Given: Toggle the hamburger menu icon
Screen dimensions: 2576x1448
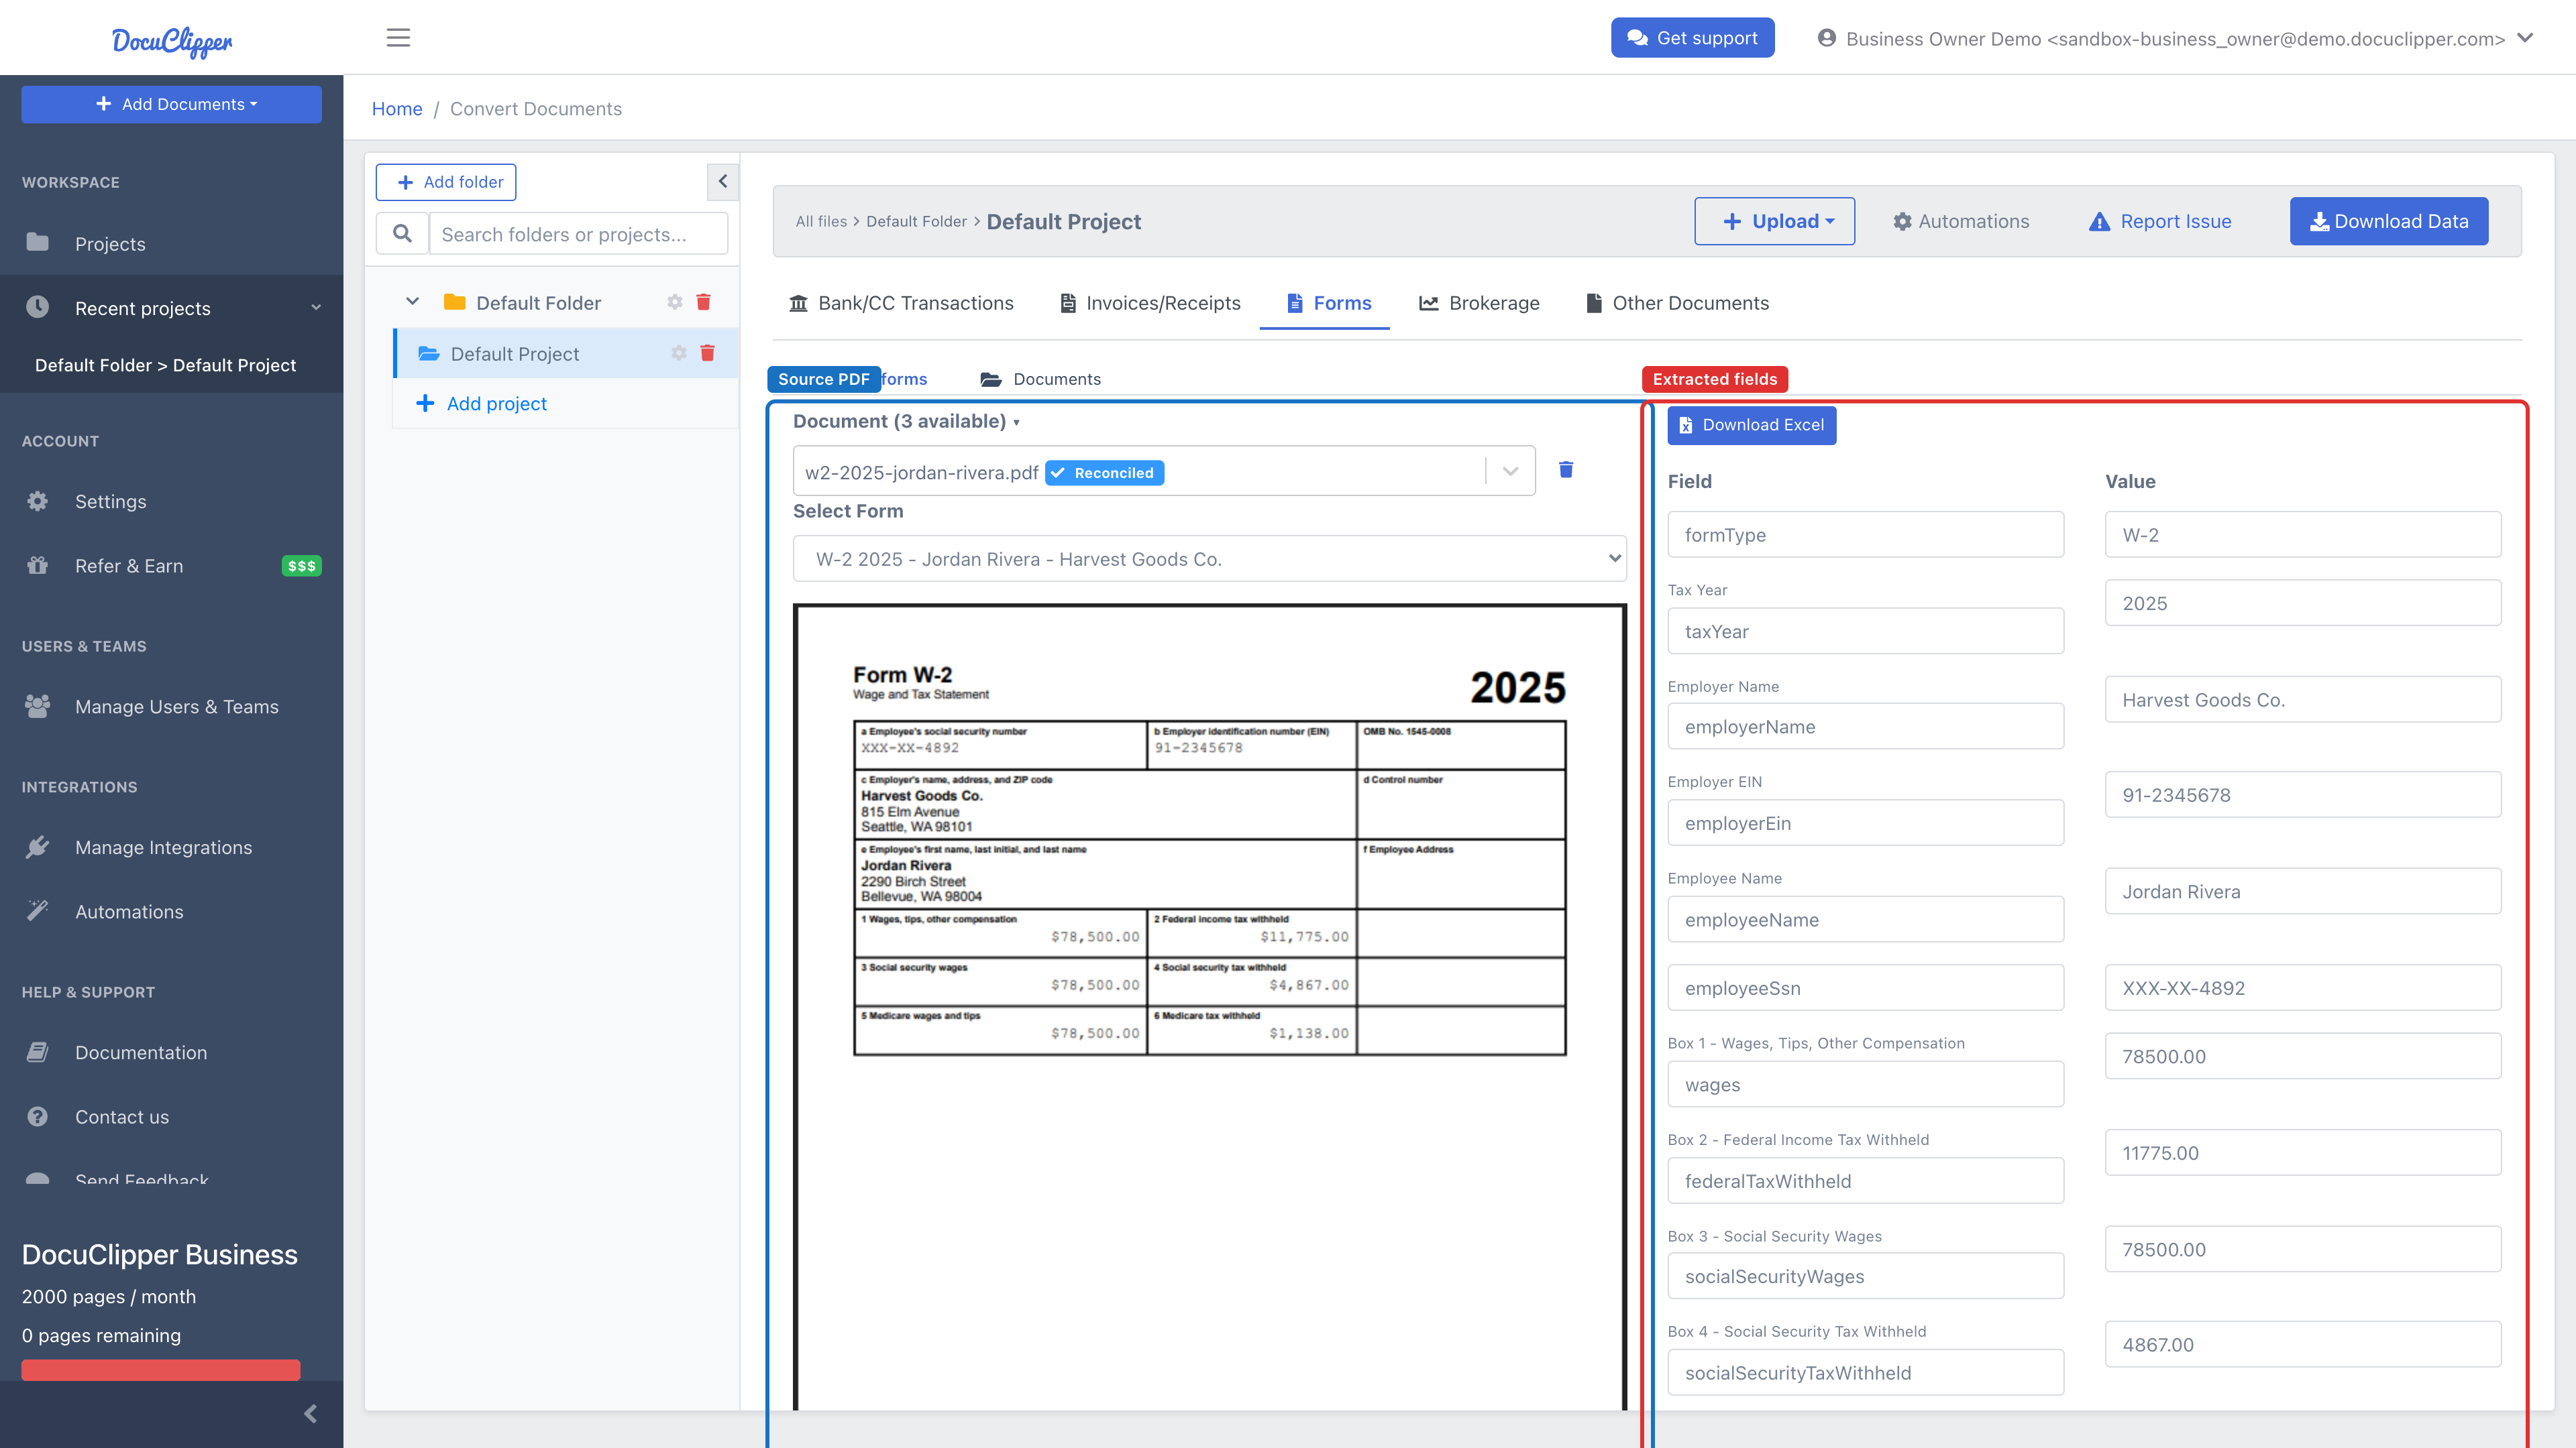Looking at the screenshot, I should point(398,38).
